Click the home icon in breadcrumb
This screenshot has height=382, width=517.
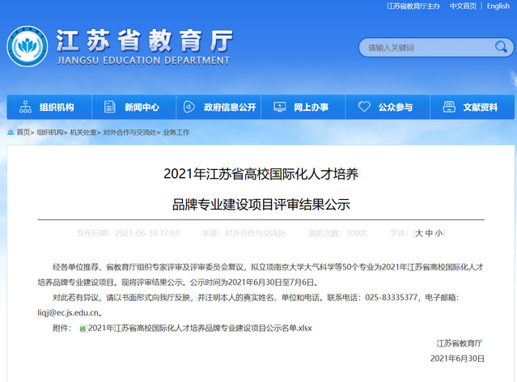[11, 132]
